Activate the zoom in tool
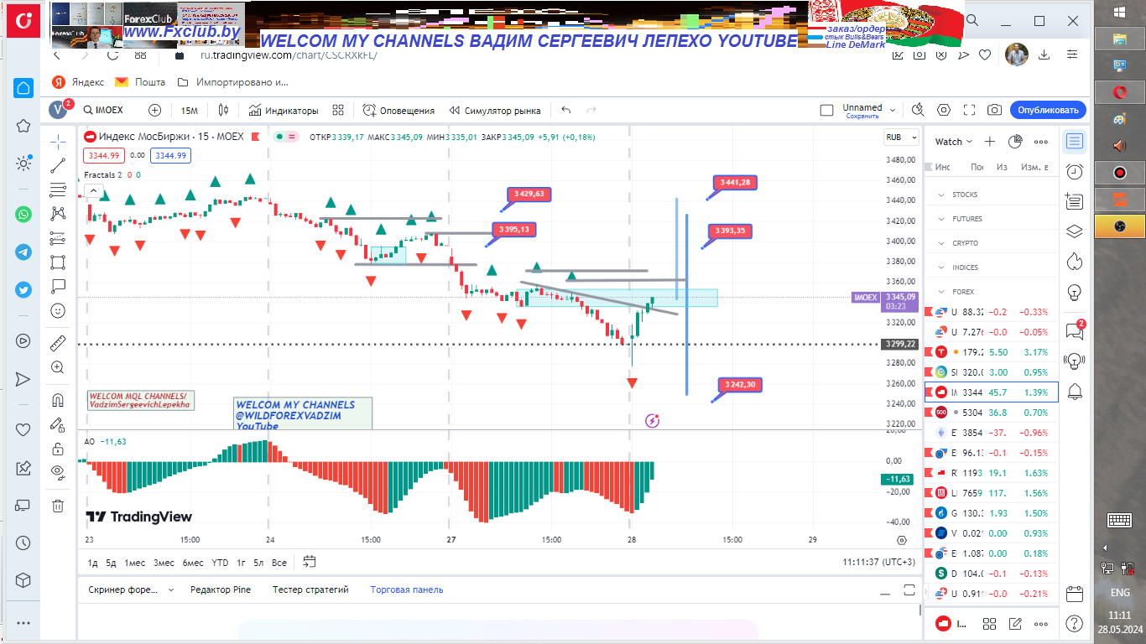Viewport: 1146px width, 644px height. (58, 366)
